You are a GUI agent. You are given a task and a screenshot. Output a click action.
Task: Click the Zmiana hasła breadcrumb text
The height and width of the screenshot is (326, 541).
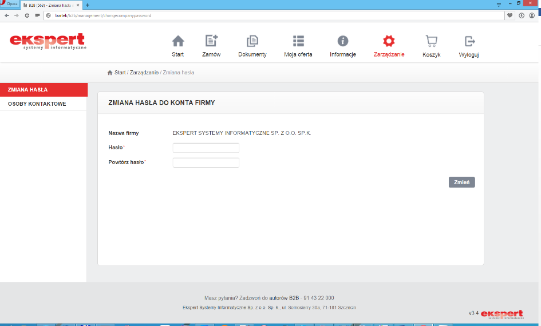pos(179,73)
